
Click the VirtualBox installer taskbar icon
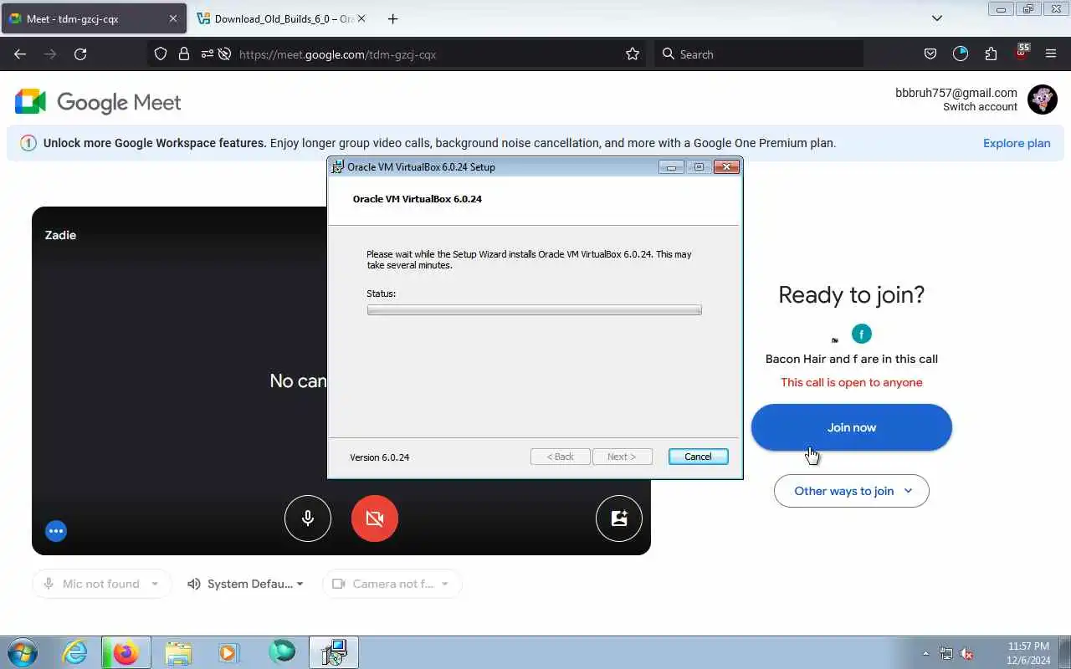[334, 652]
